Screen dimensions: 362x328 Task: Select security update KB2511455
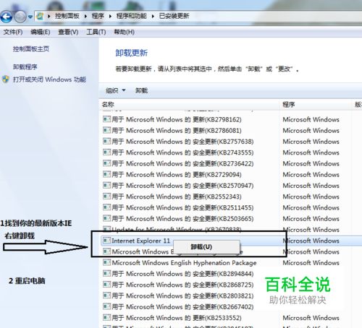(182, 208)
